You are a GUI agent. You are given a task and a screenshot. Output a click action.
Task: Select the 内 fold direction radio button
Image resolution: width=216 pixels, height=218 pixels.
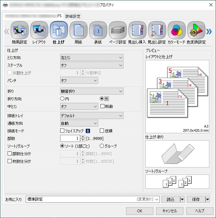tap(62, 99)
